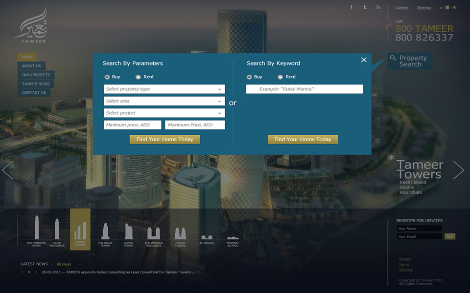The width and height of the screenshot is (470, 293).
Task: Expand the Select area dropdown
Action: tap(164, 101)
